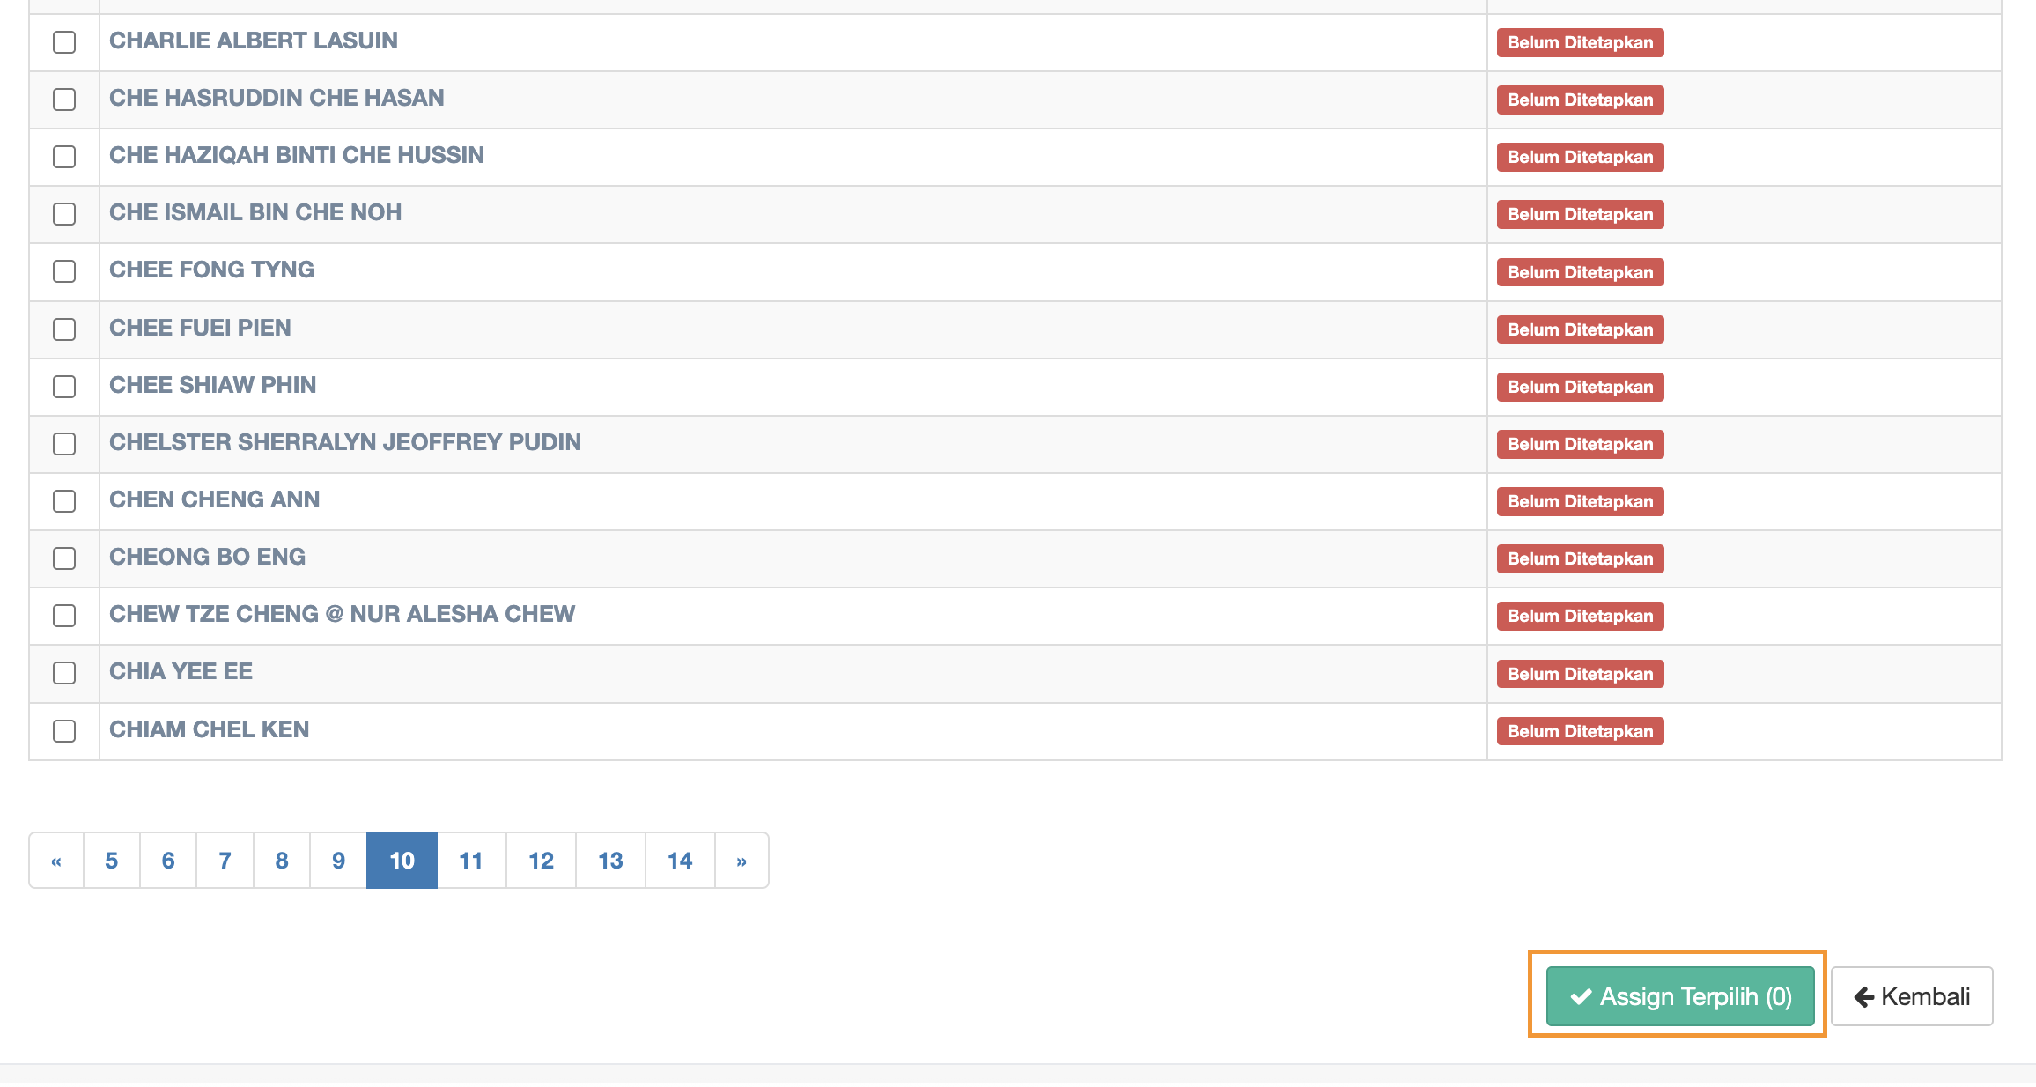Open page 12 of the list
The width and height of the screenshot is (2036, 1087).
point(541,861)
